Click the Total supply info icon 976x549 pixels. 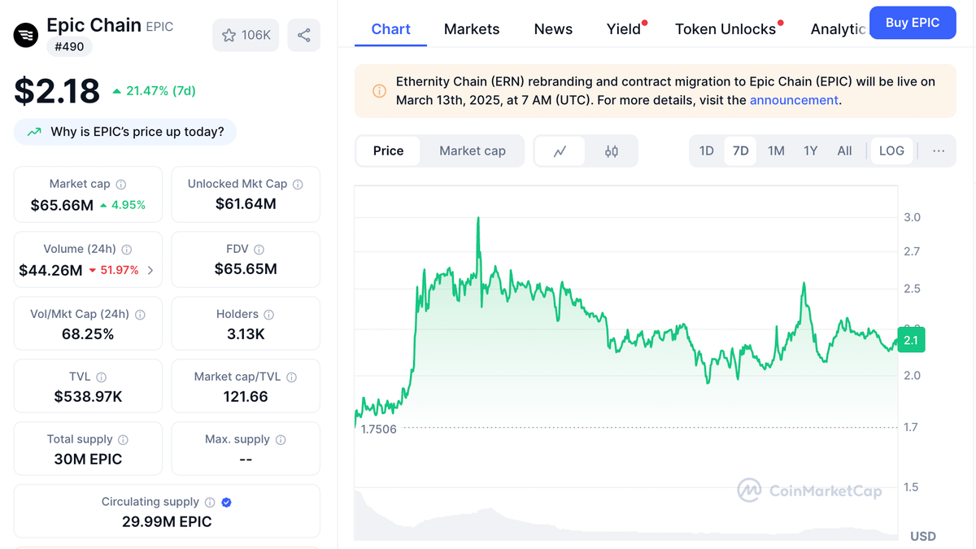pos(123,440)
